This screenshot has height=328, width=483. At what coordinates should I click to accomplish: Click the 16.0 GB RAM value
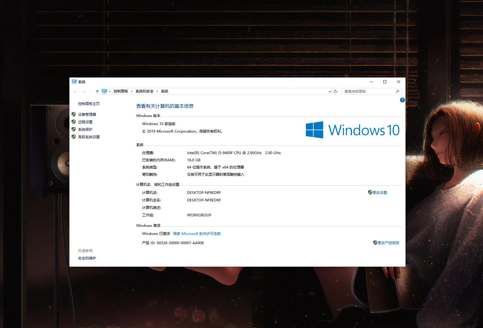[x=194, y=160]
